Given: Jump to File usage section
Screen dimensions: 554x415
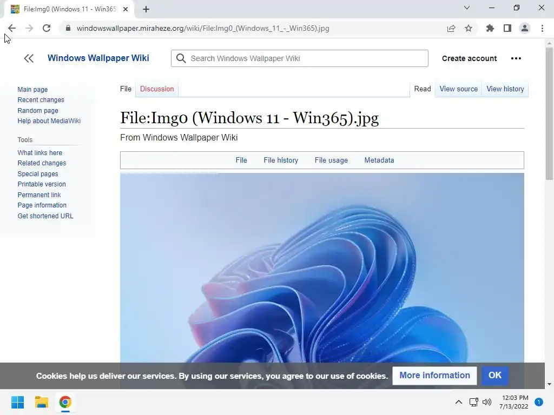Looking at the screenshot, I should pos(331,160).
